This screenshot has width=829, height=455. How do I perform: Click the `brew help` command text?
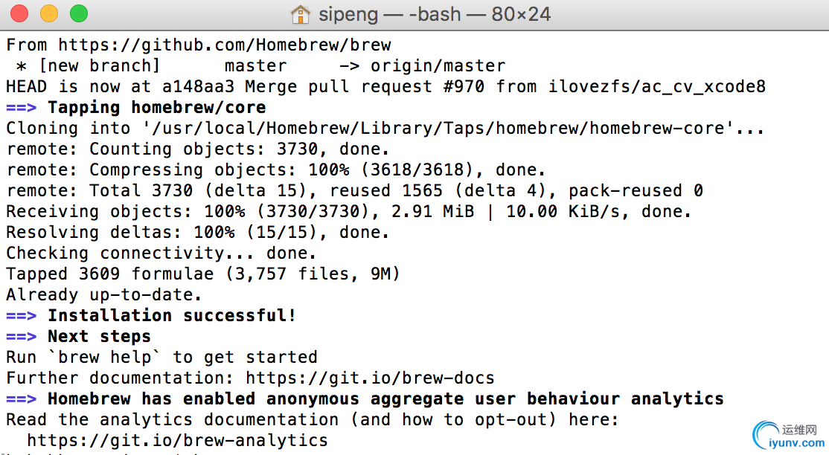105,357
